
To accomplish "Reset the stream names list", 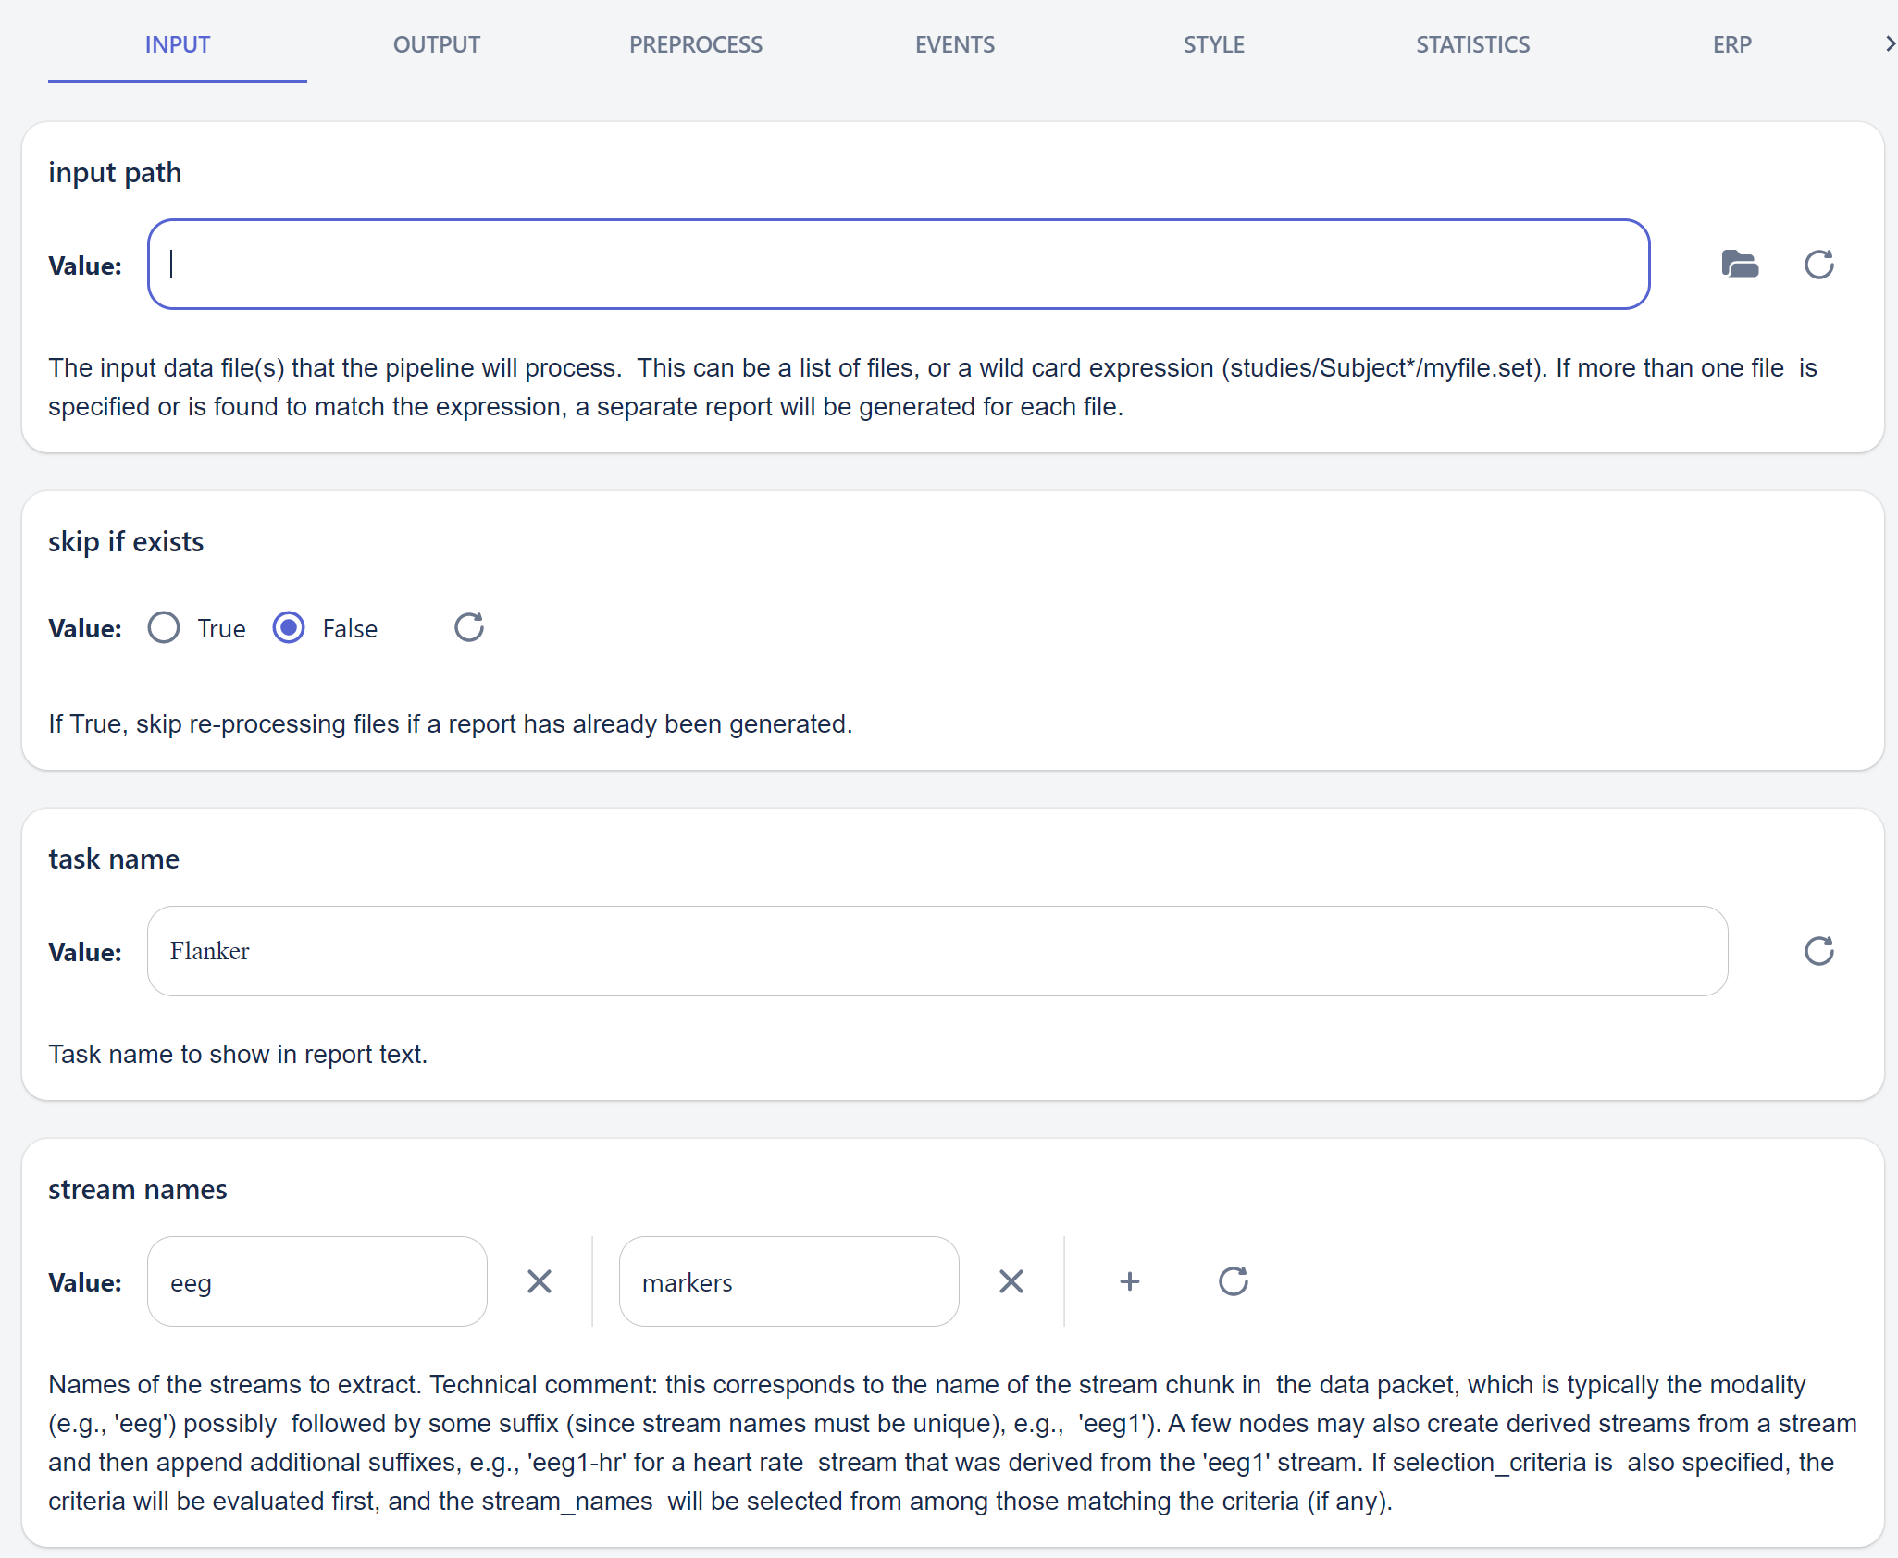I will pyautogui.click(x=1234, y=1281).
